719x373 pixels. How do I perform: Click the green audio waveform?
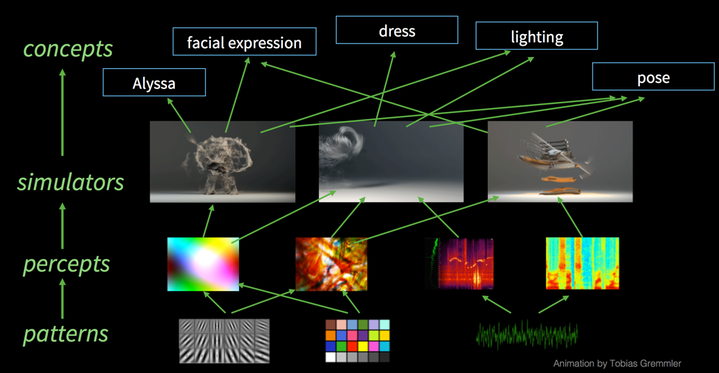[x=527, y=335]
